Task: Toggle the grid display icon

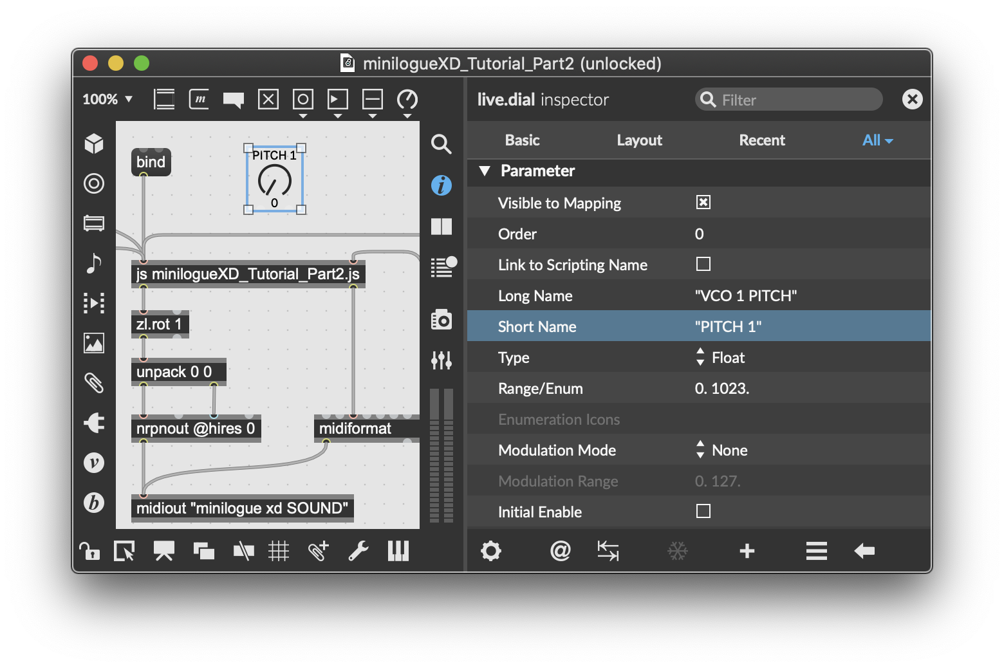Action: click(279, 551)
